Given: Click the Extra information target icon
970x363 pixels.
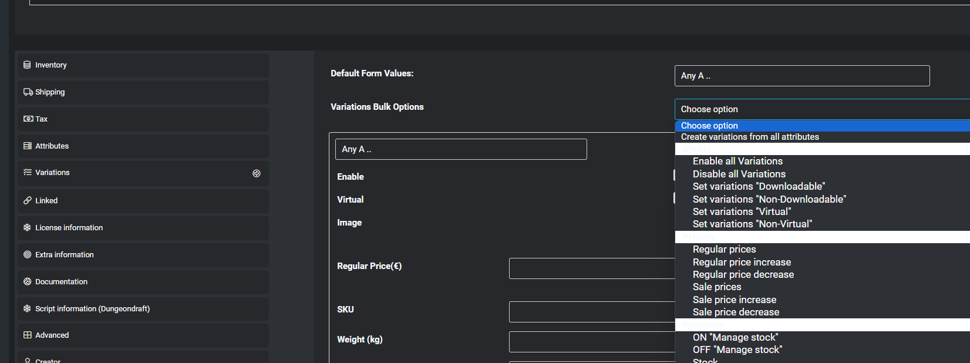Looking at the screenshot, I should tap(28, 255).
